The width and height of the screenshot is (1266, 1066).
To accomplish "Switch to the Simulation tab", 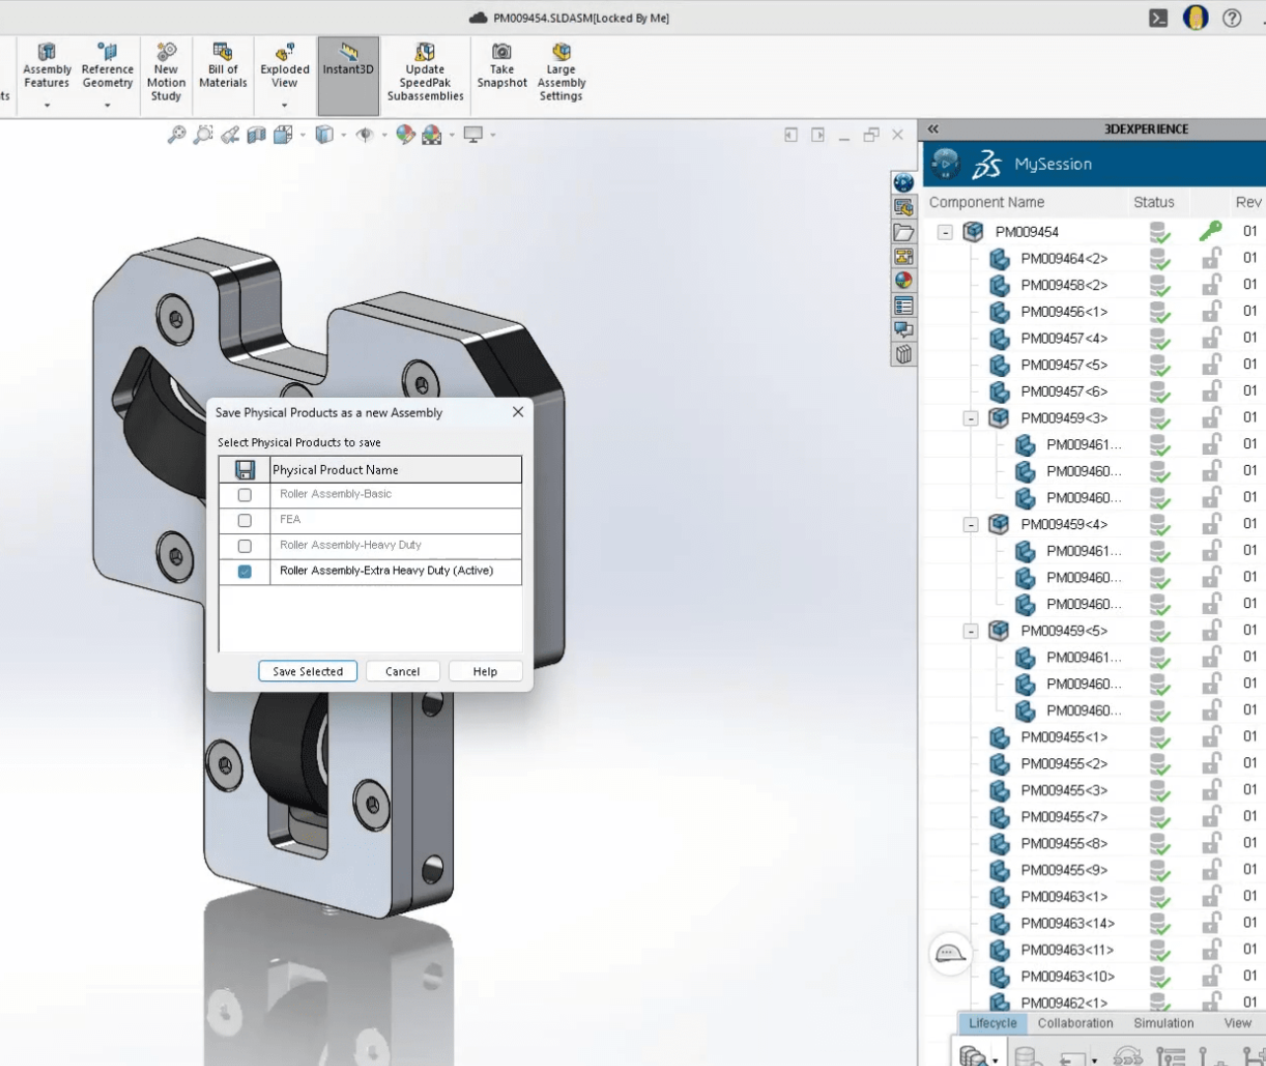I will (x=1163, y=1024).
